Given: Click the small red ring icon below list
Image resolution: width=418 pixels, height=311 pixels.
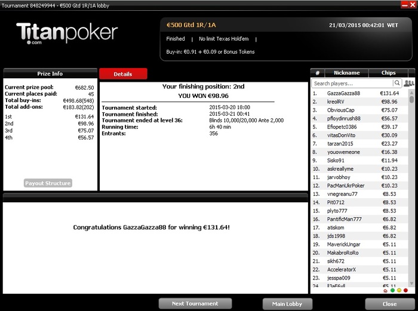Looking at the screenshot, I should point(385,291).
